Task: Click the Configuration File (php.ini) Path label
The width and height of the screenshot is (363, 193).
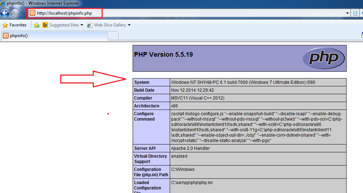Action: click(151, 172)
